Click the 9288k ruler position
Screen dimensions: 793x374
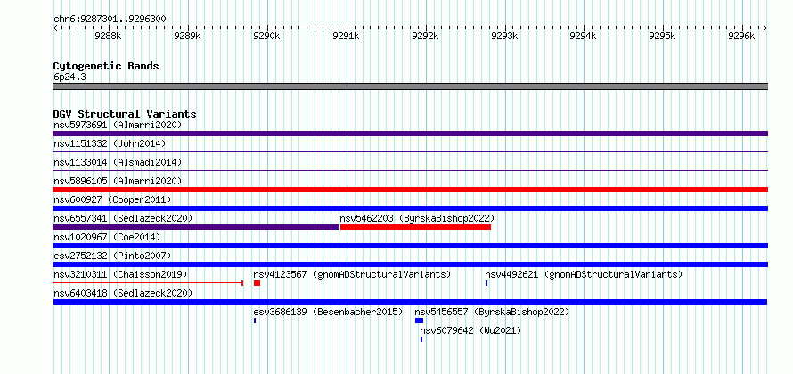click(108, 36)
